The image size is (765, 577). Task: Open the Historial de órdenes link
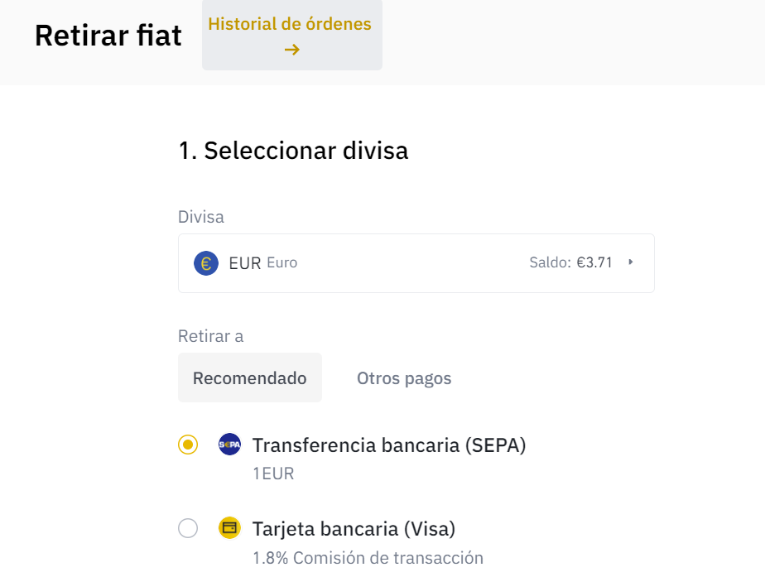tap(290, 24)
